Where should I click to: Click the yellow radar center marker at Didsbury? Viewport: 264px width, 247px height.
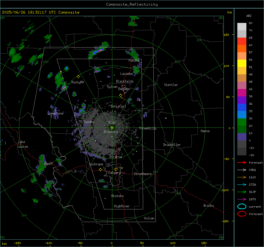pos(112,128)
